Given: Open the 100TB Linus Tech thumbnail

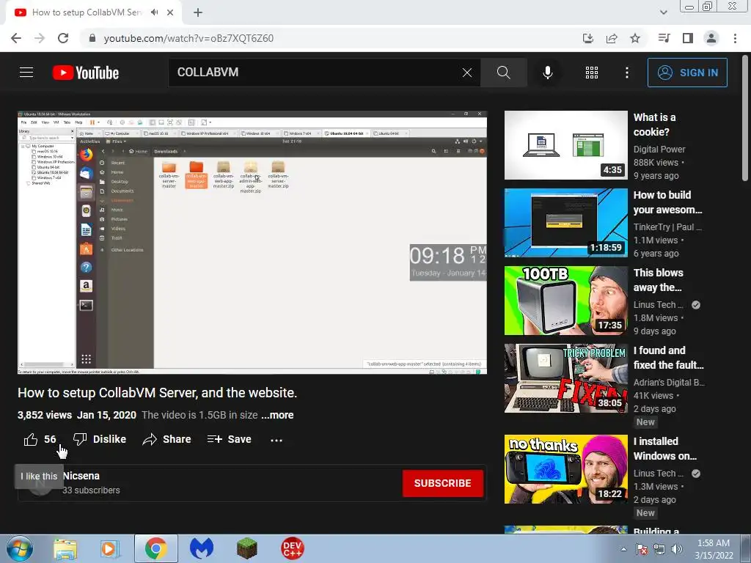Looking at the screenshot, I should (x=565, y=300).
